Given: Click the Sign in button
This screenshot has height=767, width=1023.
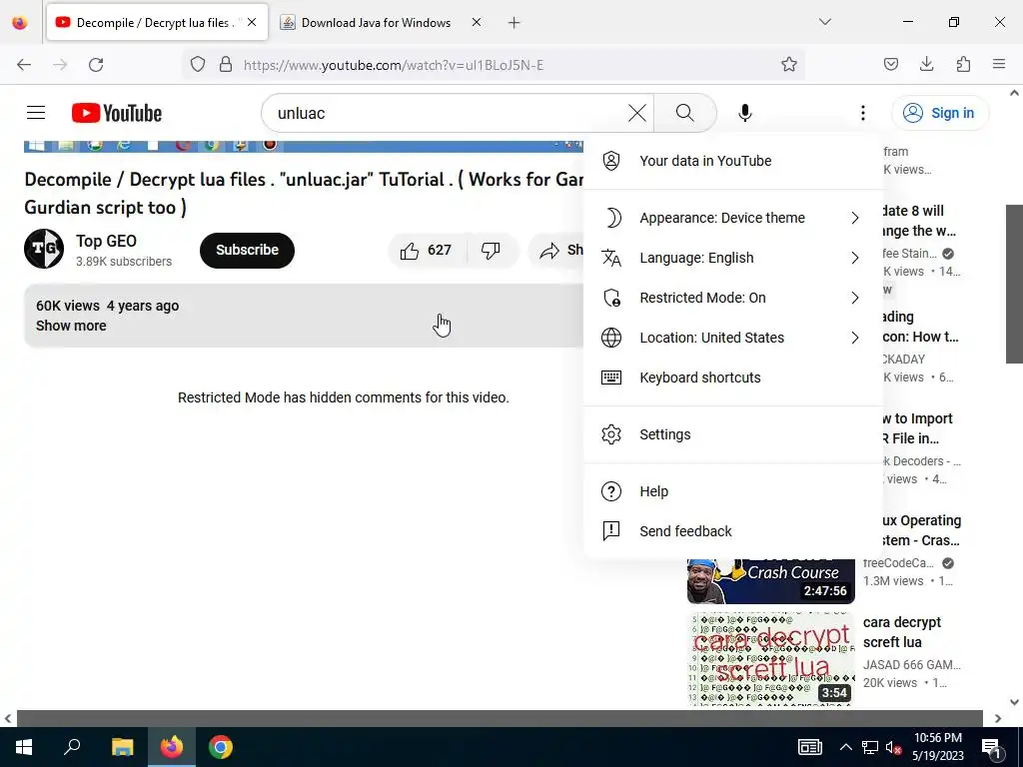Looking at the screenshot, I should [940, 113].
